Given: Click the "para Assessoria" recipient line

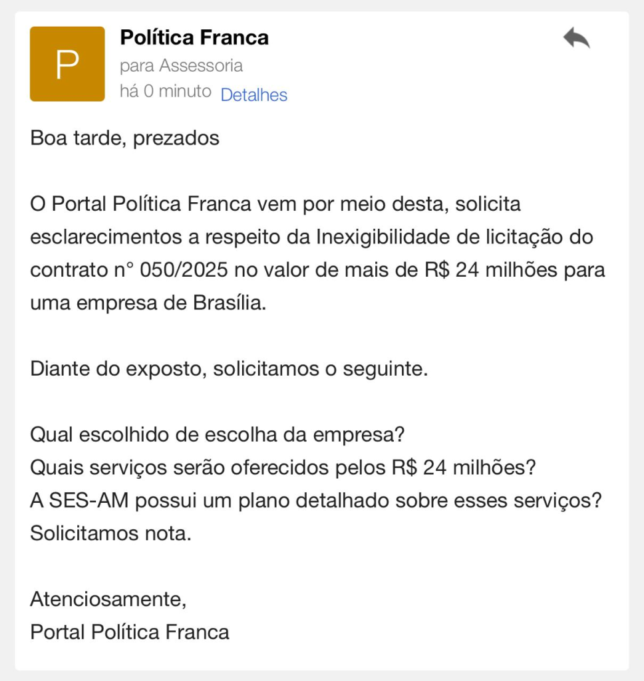Looking at the screenshot, I should pyautogui.click(x=181, y=66).
